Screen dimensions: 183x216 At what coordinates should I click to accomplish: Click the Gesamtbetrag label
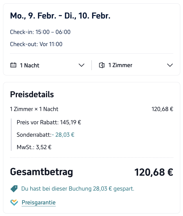pyautogui.click(x=42, y=172)
